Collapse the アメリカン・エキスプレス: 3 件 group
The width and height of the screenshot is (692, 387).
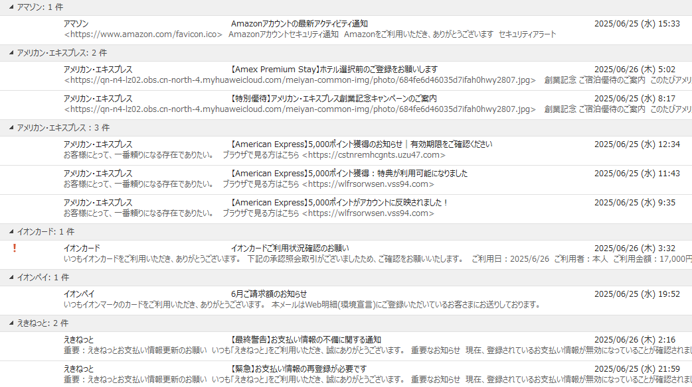coord(11,128)
